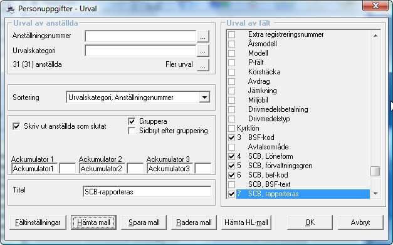The height and width of the screenshot is (245, 393).
Task: Toggle Skriv ut anställda som slutat checkbox
Action: tap(16, 126)
